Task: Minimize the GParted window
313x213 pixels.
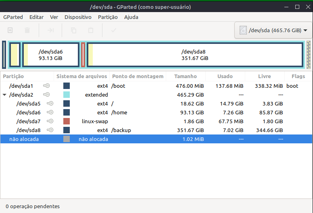Action: [286, 7]
